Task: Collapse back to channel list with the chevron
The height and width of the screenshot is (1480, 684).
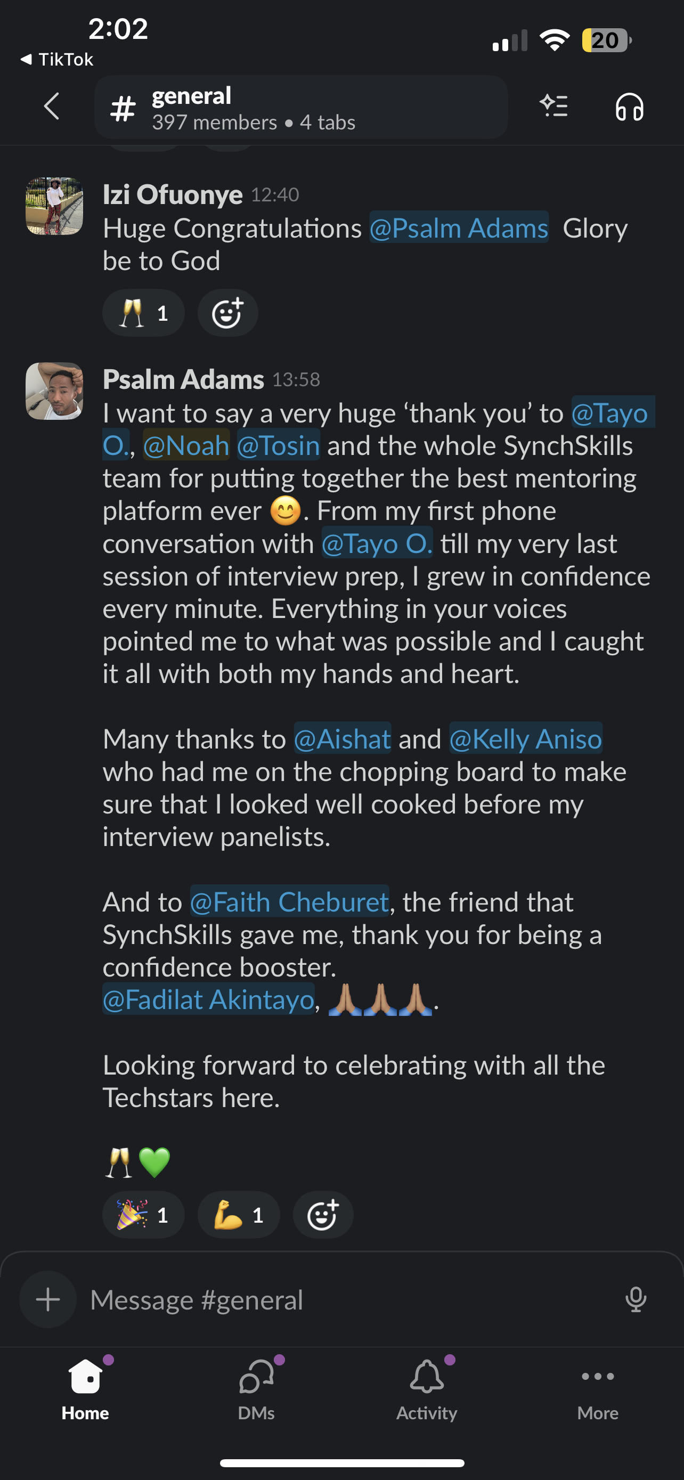Action: [x=52, y=107]
